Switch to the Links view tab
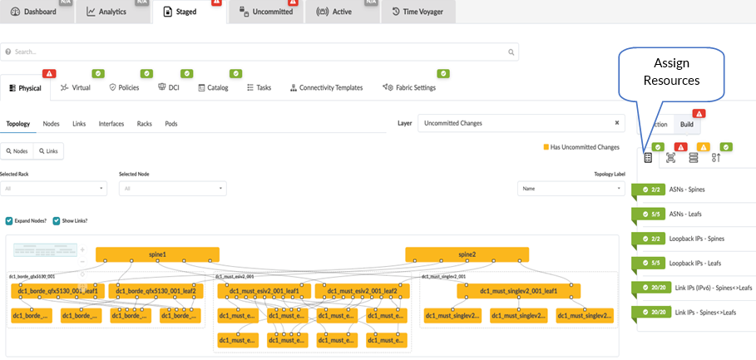The width and height of the screenshot is (756, 360). pyautogui.click(x=79, y=124)
